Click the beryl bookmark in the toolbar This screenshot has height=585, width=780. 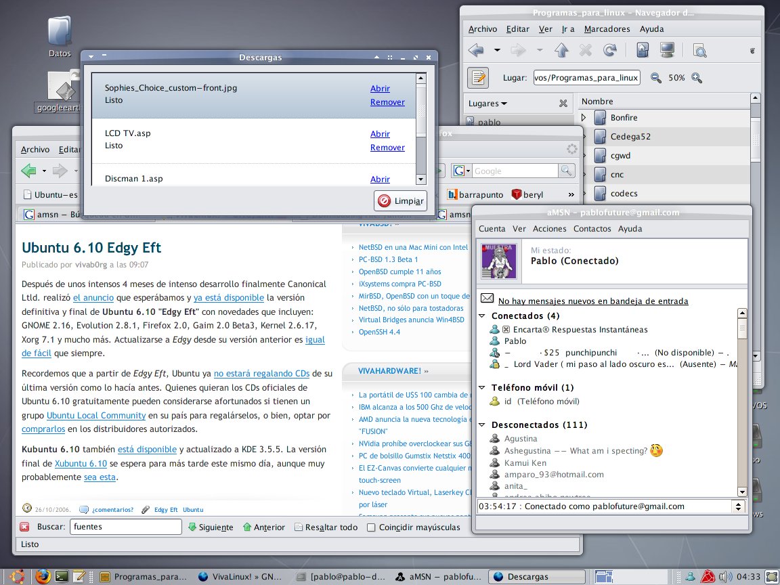[x=527, y=194]
